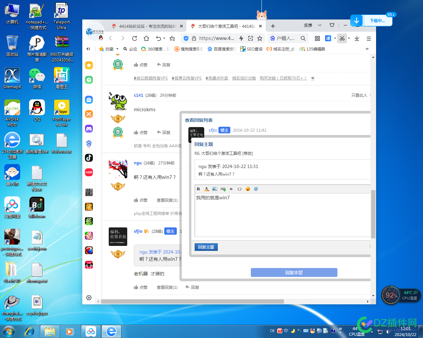Click the translate extension icon
423x338 pixels.
pyautogui.click(x=328, y=38)
